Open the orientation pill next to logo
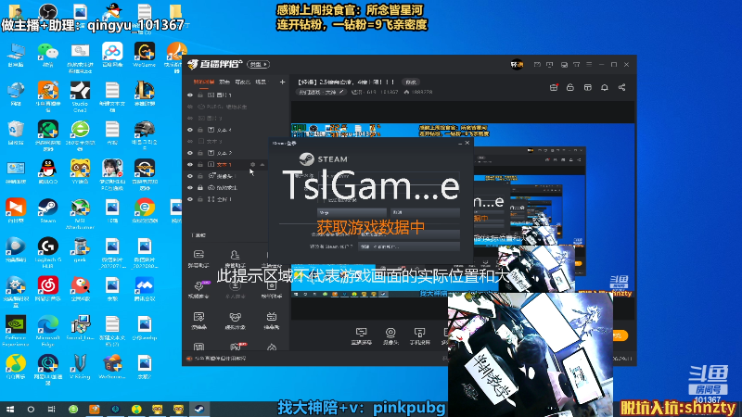This screenshot has width=742, height=417. tap(259, 64)
